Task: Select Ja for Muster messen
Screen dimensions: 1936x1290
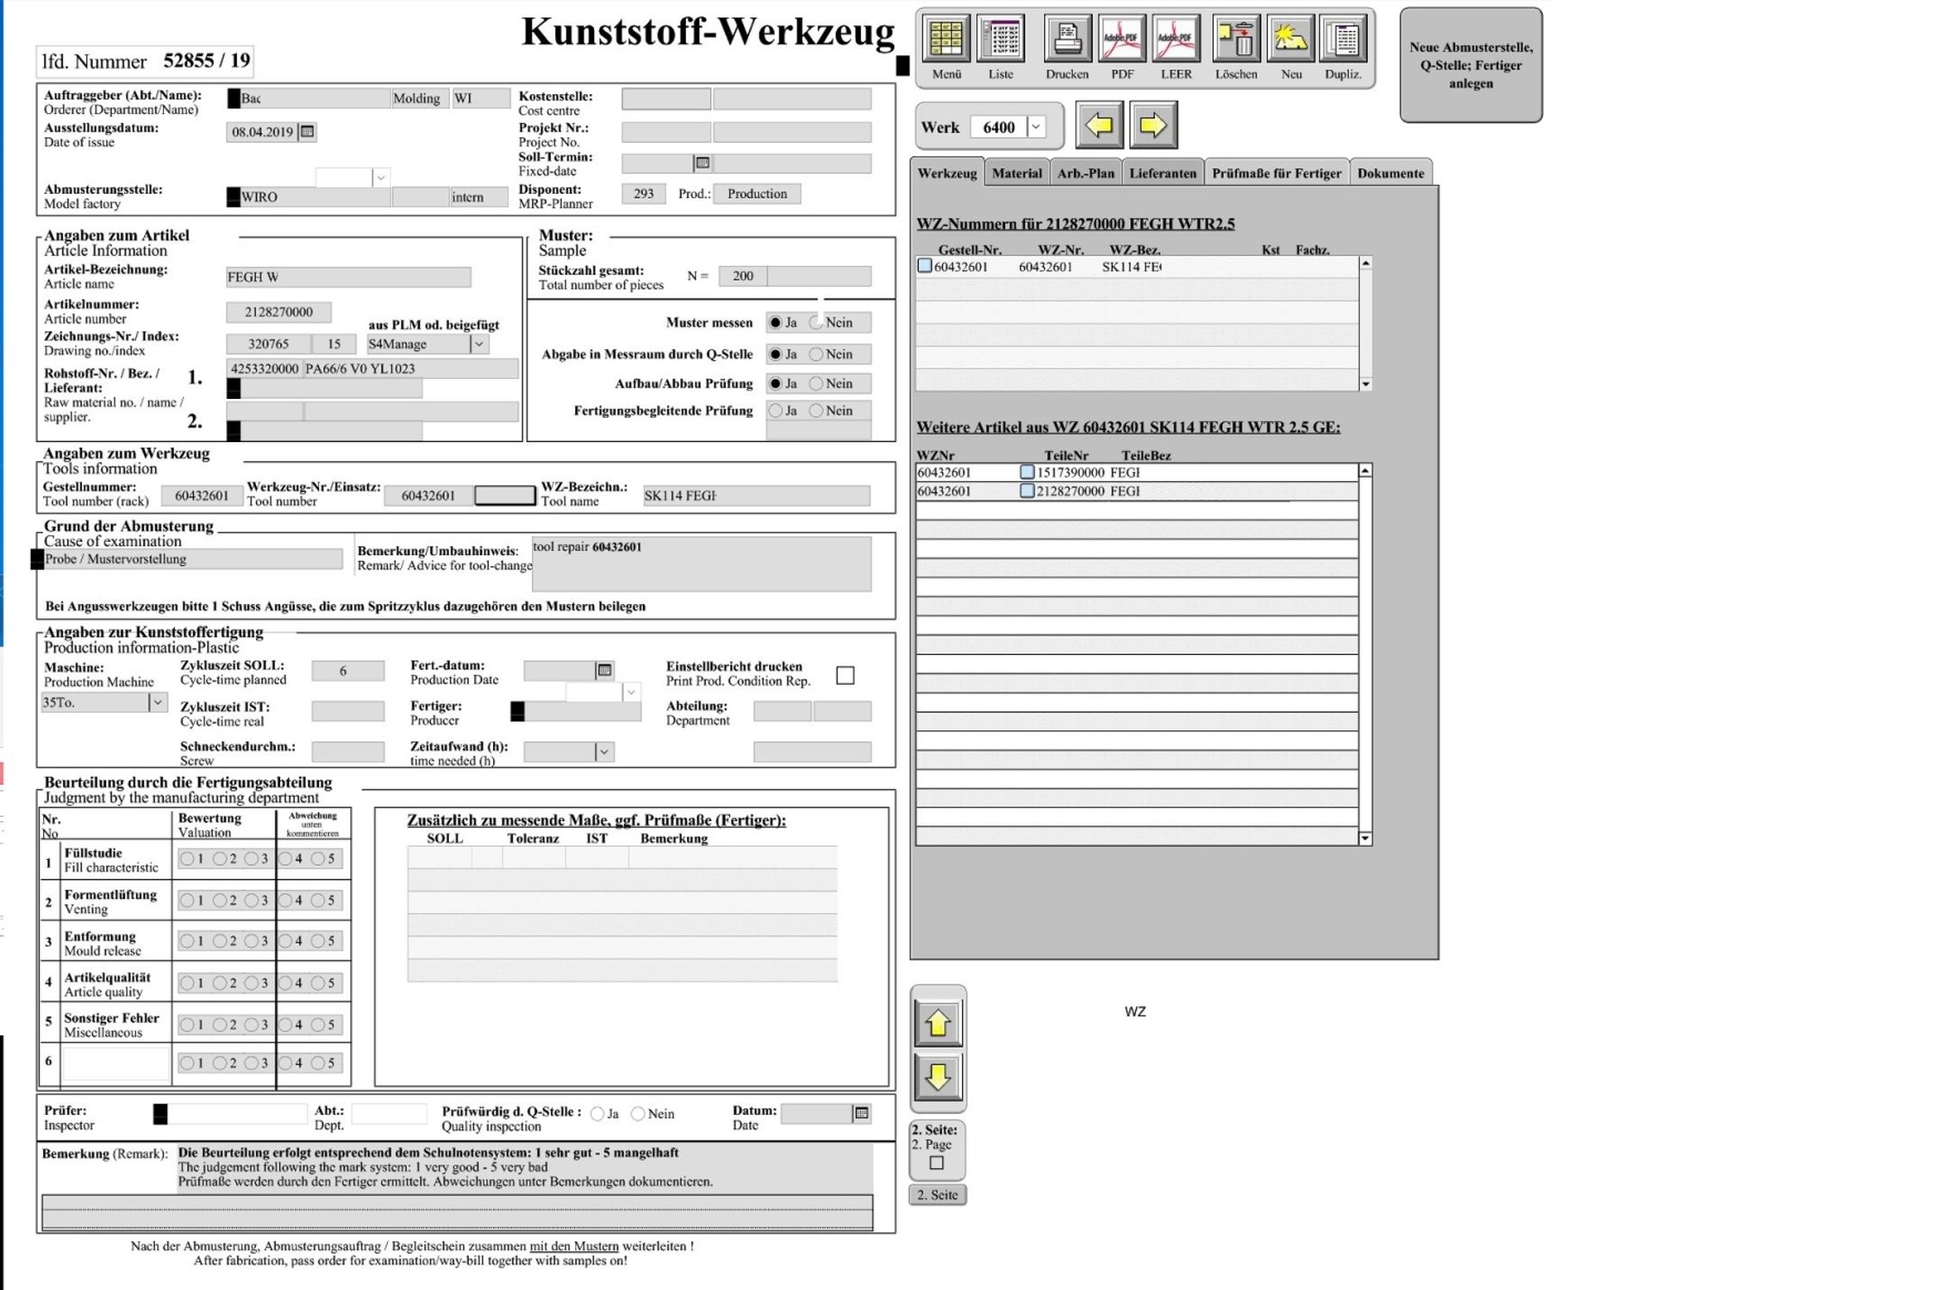Action: pyautogui.click(x=776, y=322)
